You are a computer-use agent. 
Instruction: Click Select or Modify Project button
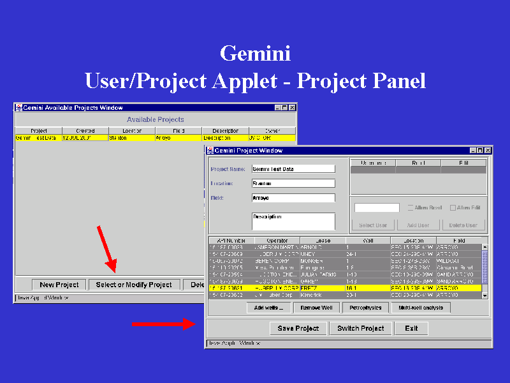coord(134,285)
